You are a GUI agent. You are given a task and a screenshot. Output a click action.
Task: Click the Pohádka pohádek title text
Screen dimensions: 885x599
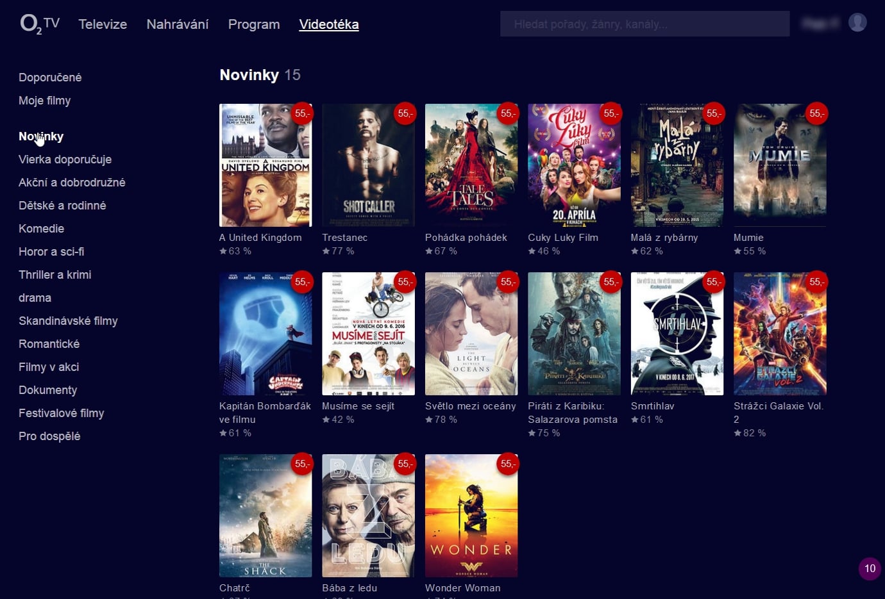coord(466,238)
